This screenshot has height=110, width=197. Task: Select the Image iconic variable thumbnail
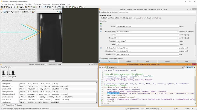pos(5,73)
